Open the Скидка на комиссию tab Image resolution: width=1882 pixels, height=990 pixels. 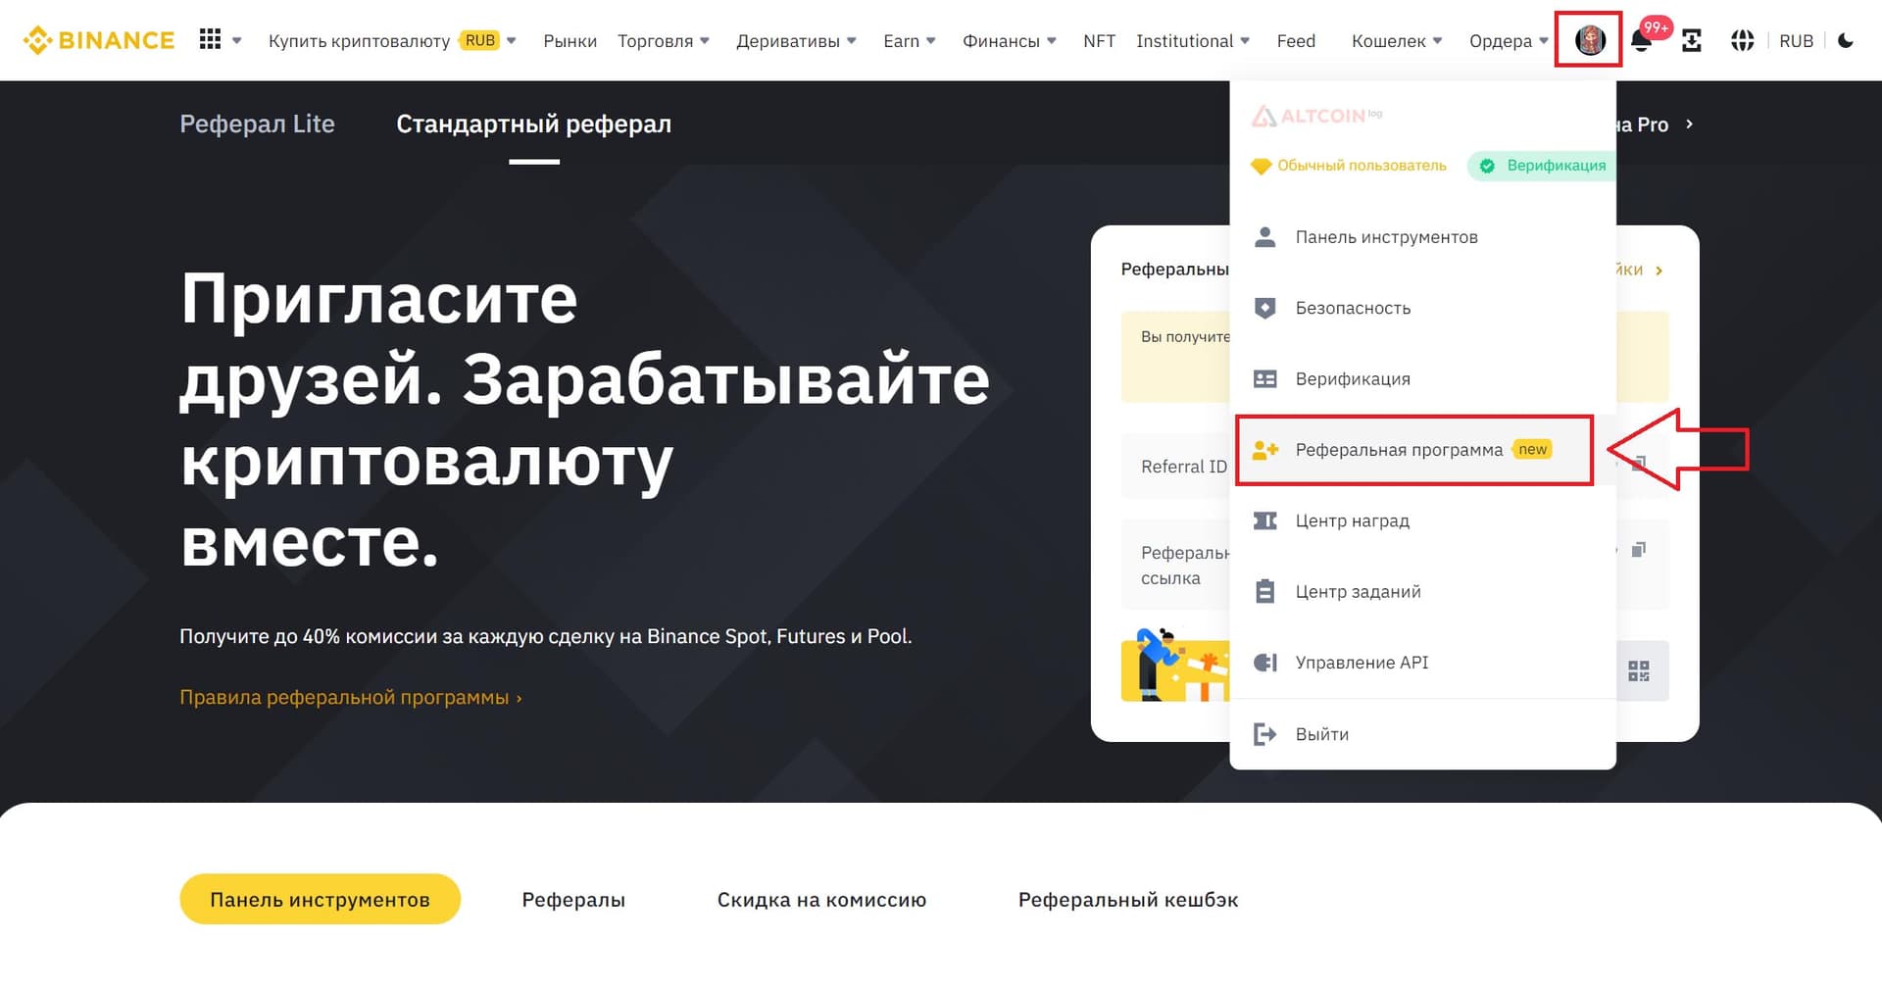[x=821, y=900]
